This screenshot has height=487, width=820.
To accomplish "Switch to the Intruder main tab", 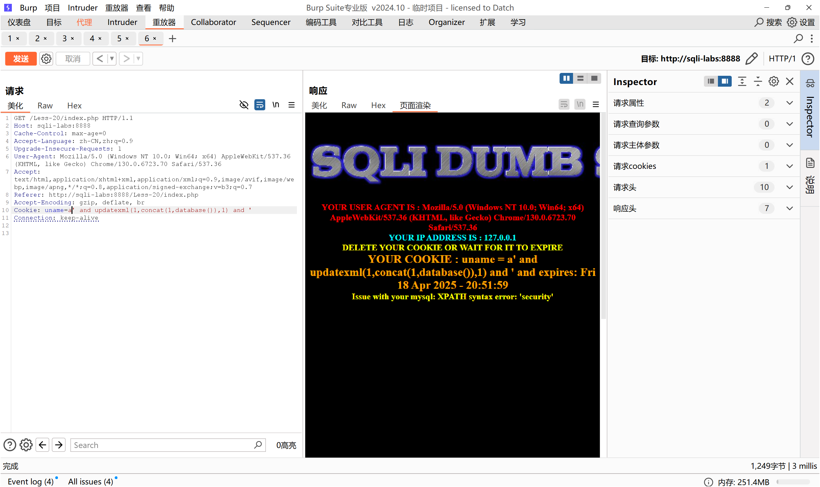I will tap(122, 22).
